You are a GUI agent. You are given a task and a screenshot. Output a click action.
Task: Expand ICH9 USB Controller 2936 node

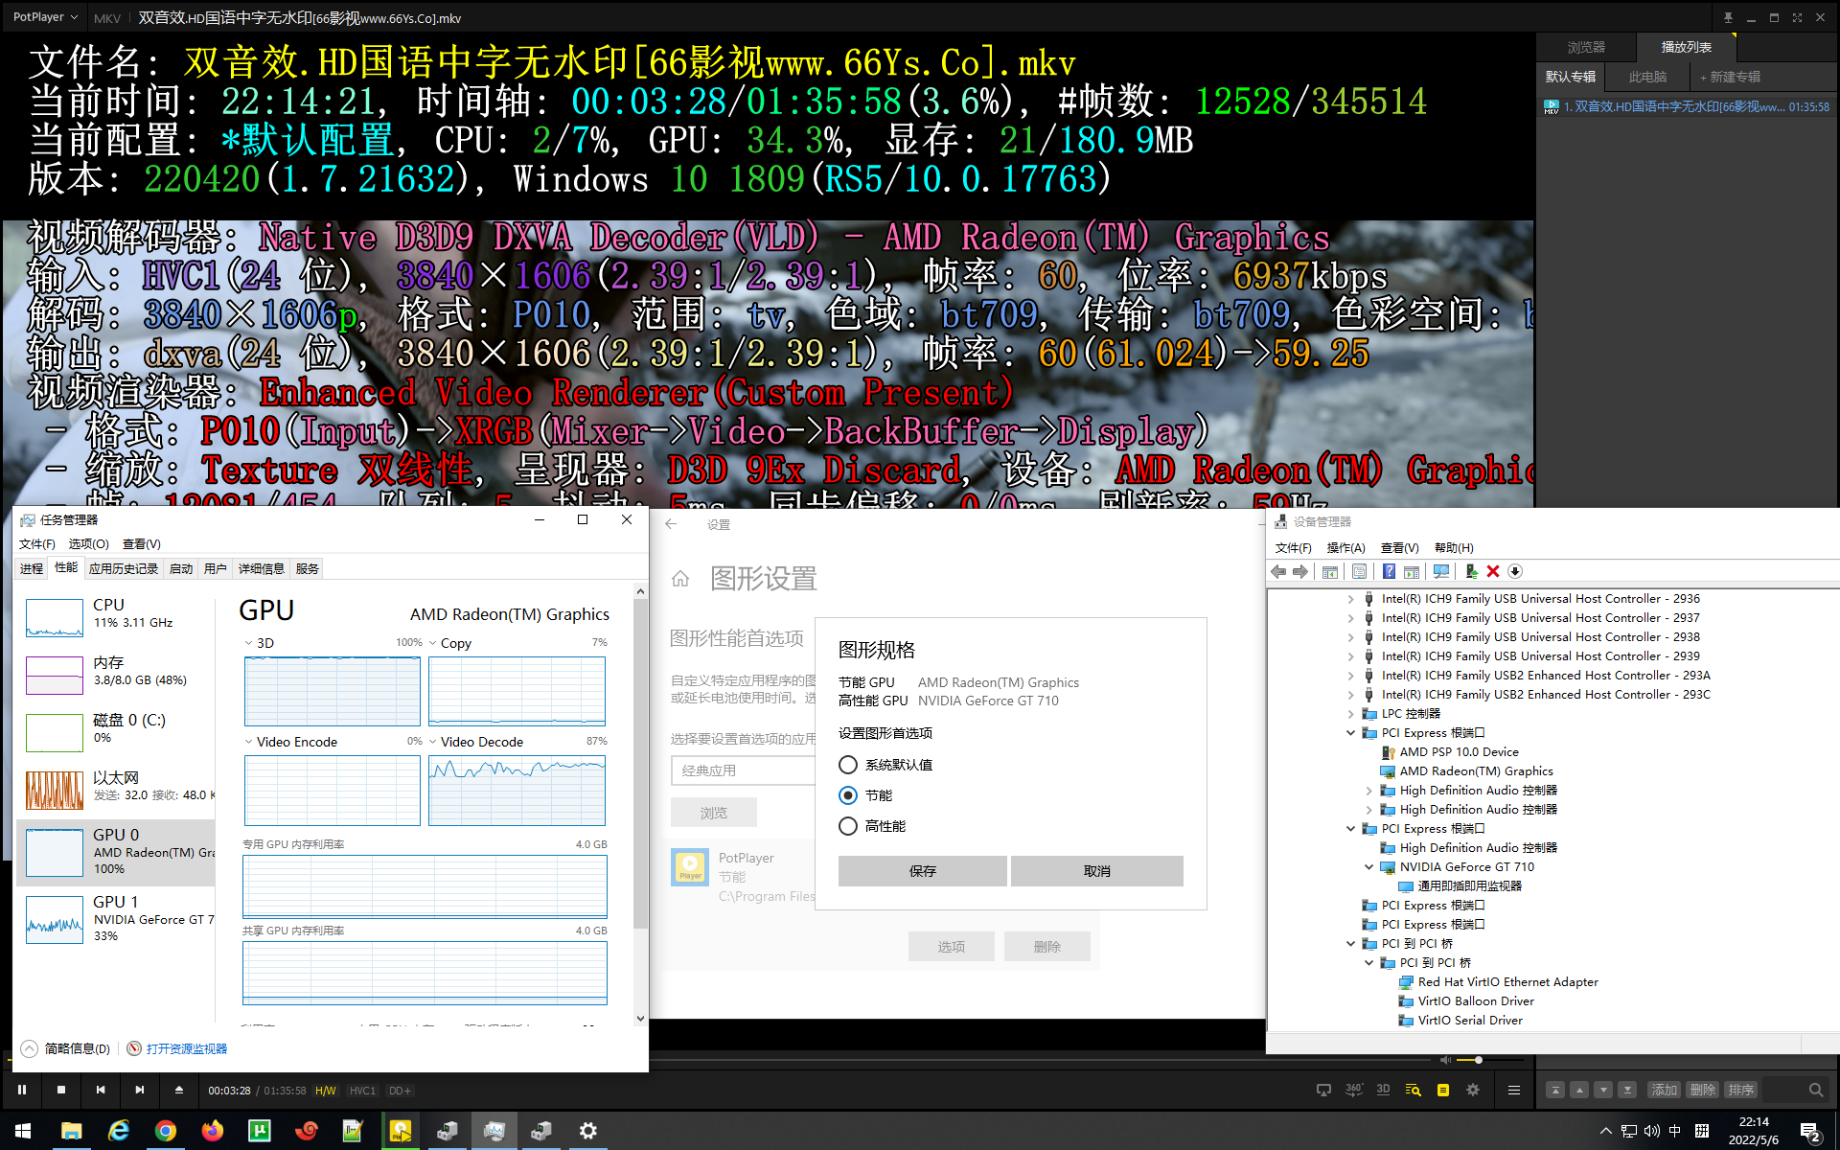click(x=1350, y=599)
